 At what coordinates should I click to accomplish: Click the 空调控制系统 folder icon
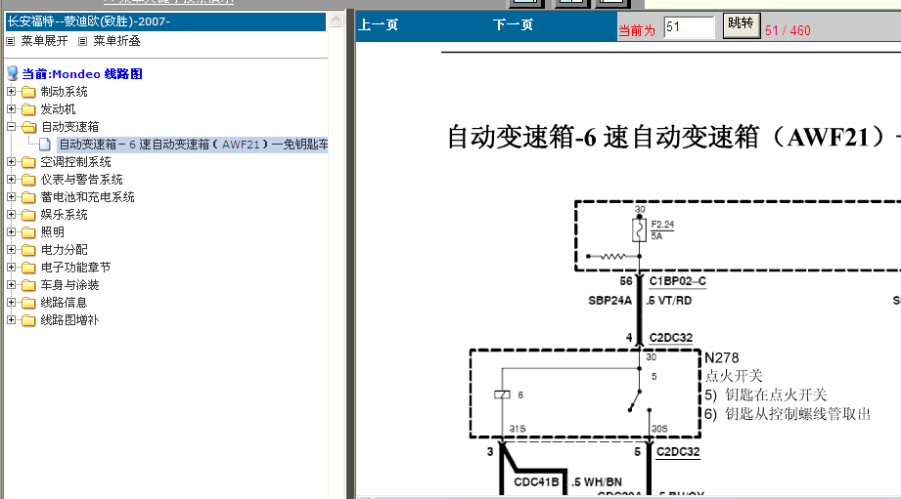pyautogui.click(x=28, y=162)
